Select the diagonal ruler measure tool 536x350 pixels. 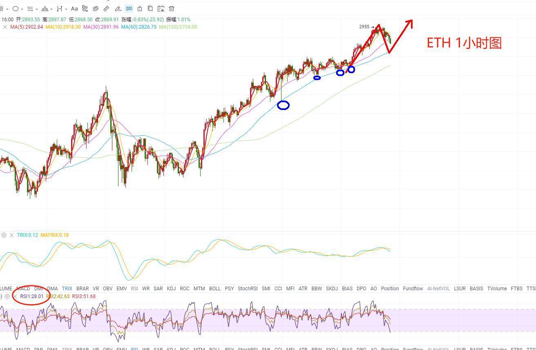pos(106,9)
